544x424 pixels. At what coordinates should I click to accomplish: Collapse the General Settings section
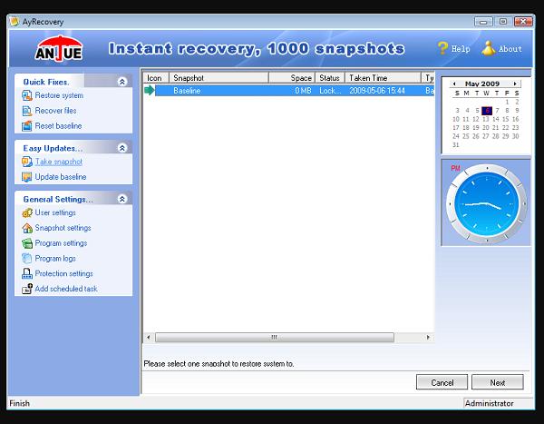(x=121, y=199)
